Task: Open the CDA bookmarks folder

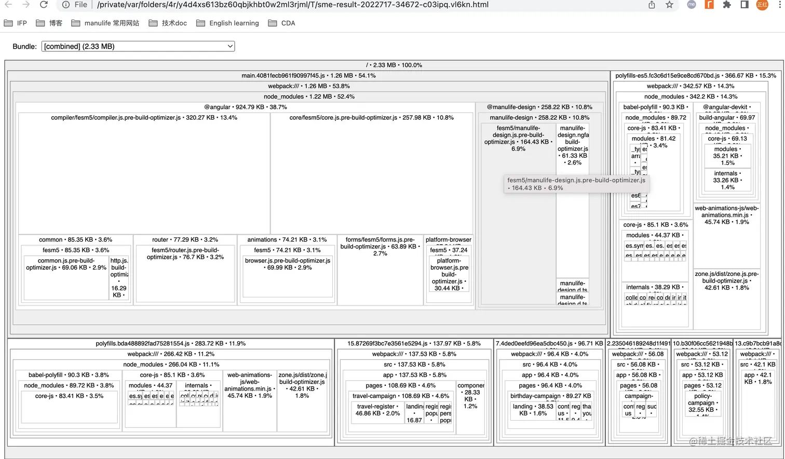Action: tap(282, 23)
